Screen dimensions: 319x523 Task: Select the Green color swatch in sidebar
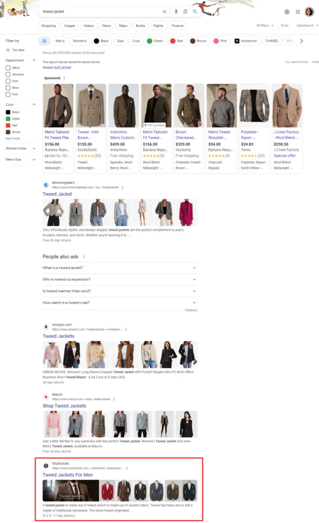click(x=8, y=119)
